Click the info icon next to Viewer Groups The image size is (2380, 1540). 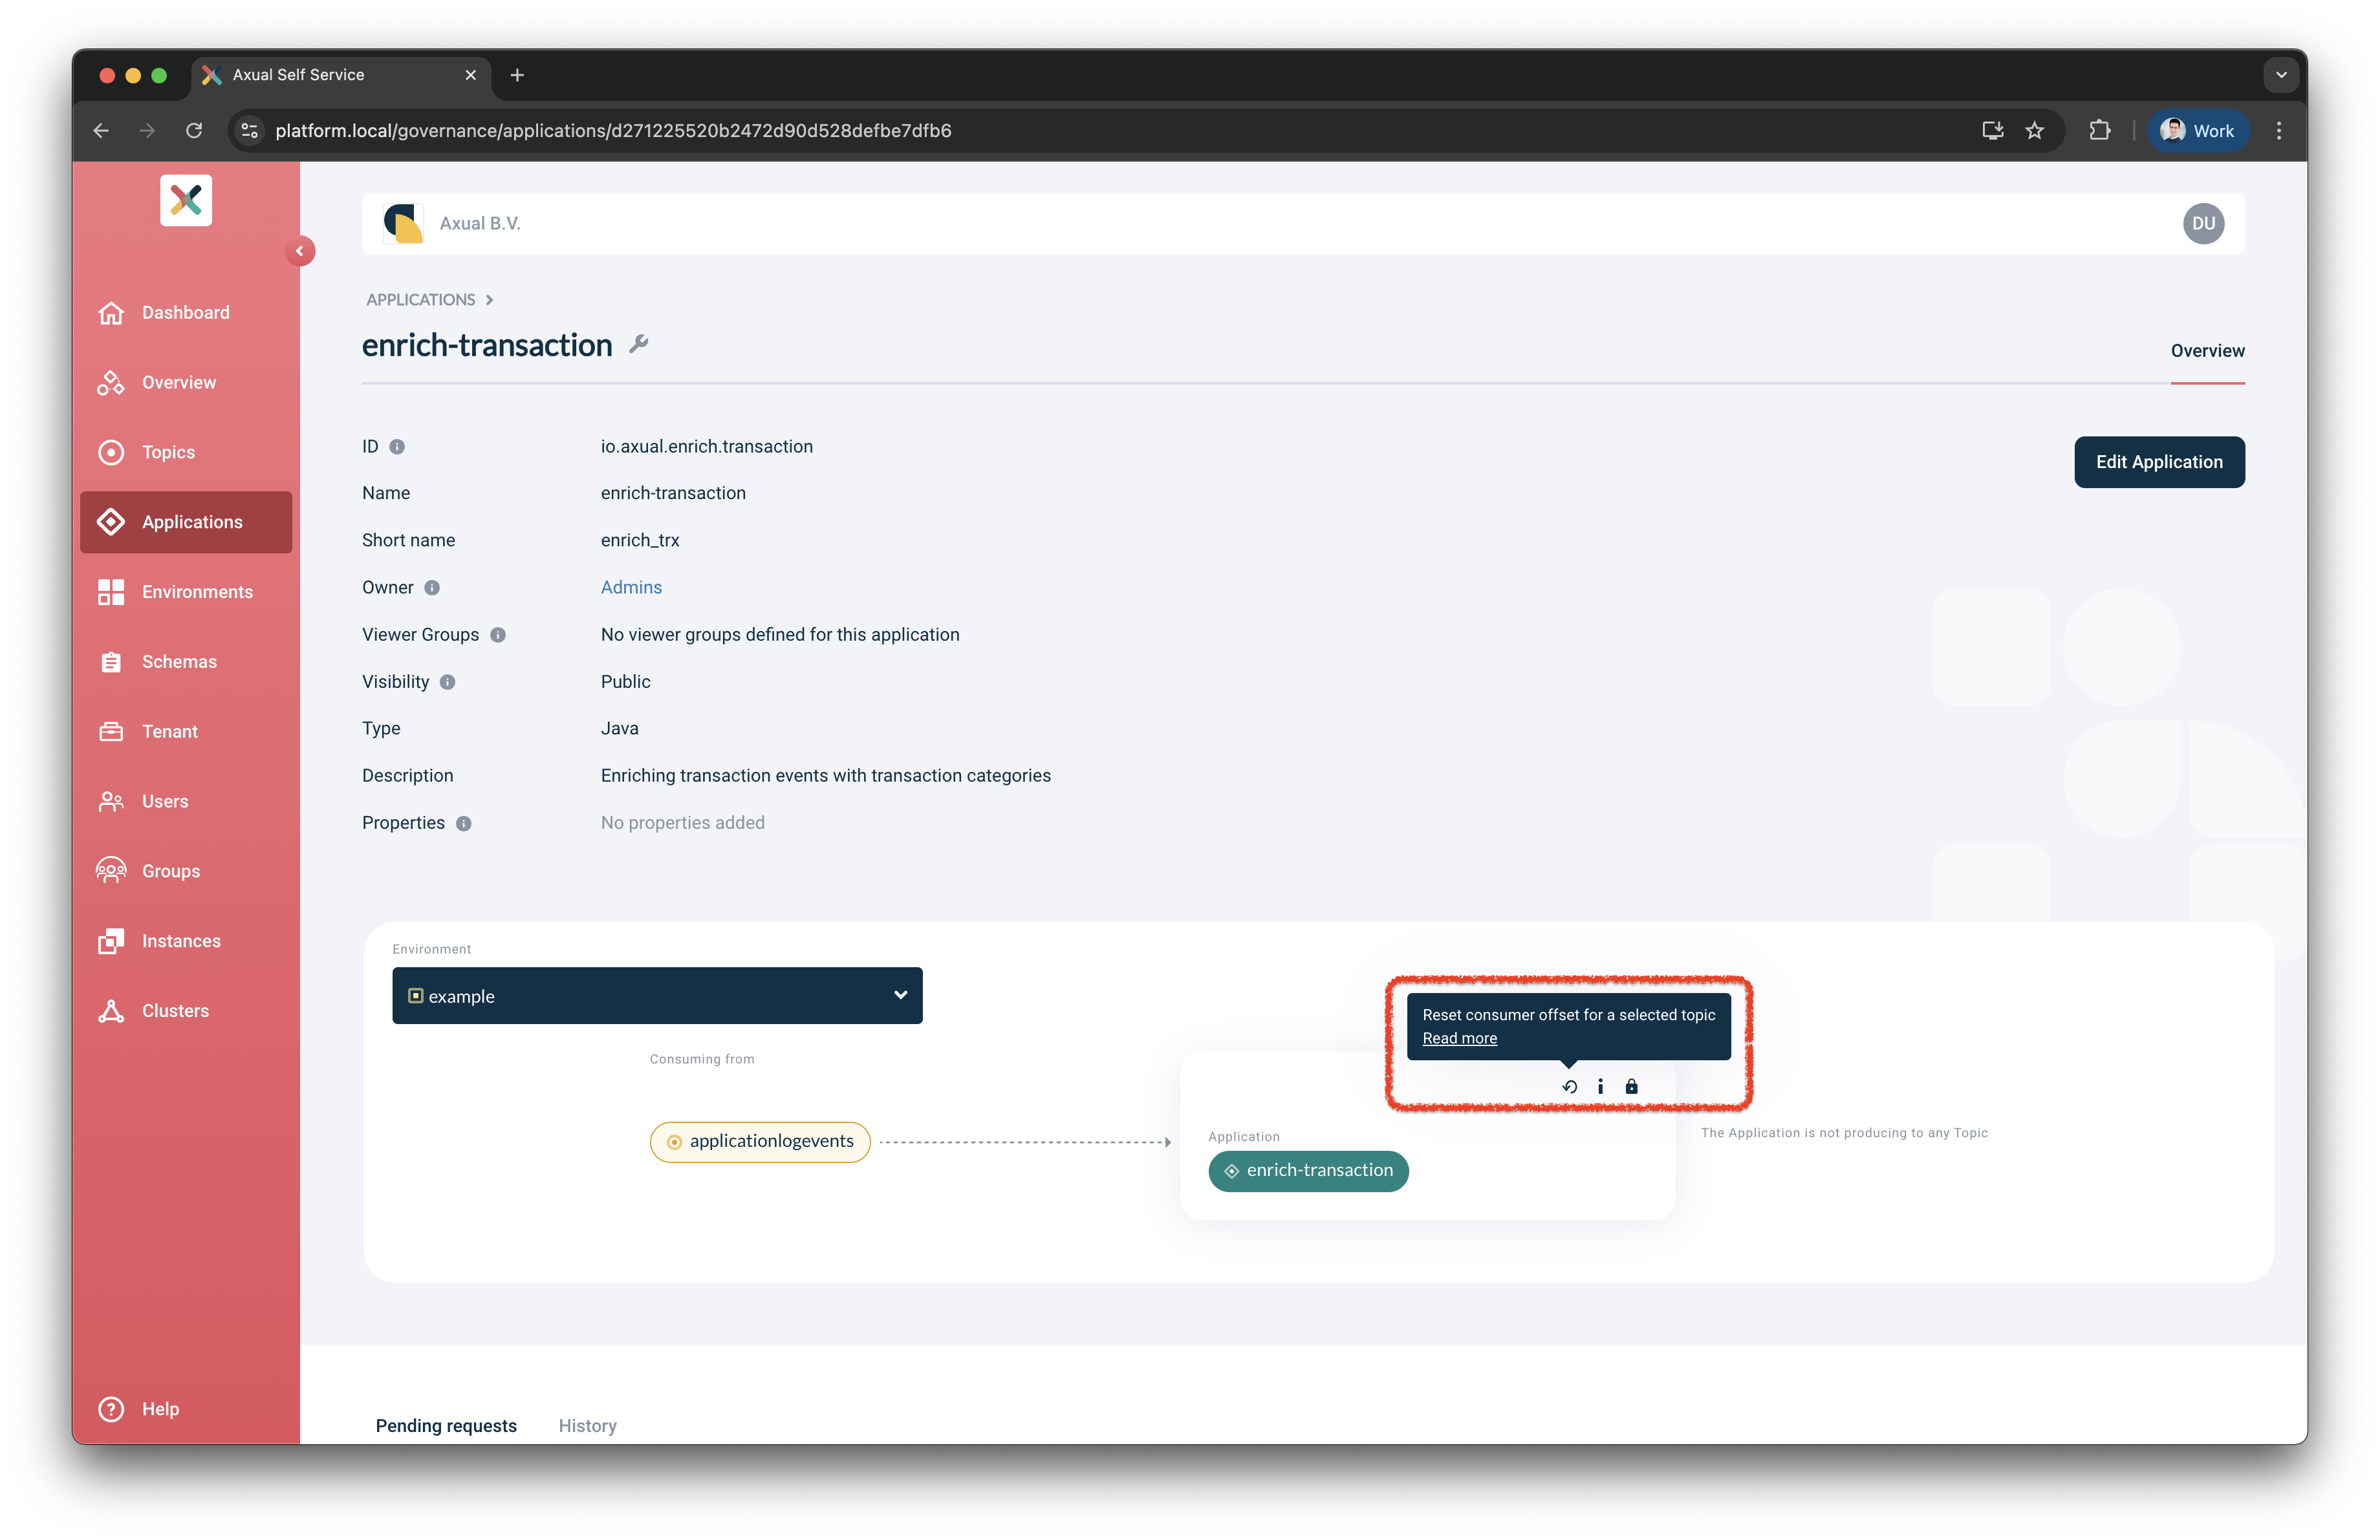[x=498, y=635]
